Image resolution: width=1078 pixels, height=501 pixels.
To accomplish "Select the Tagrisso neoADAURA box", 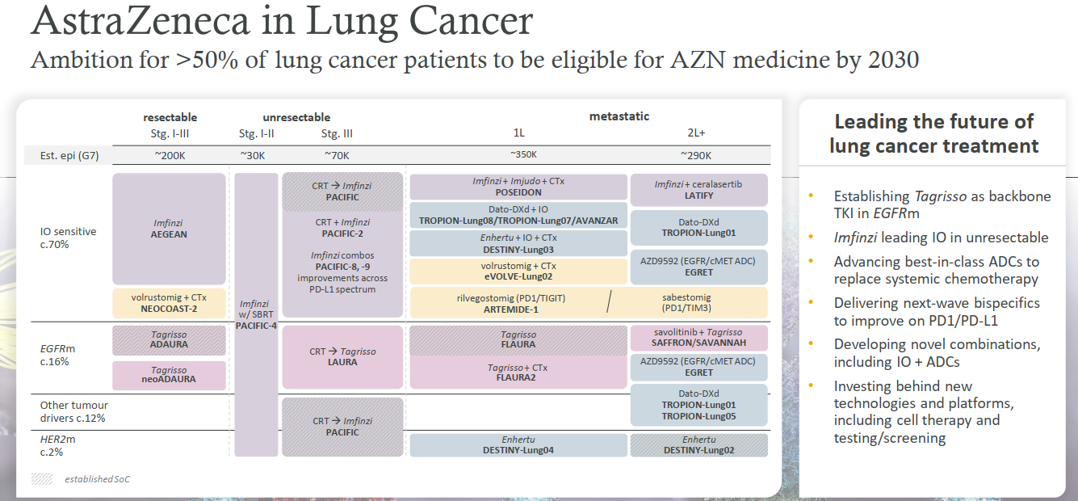I will click(169, 373).
